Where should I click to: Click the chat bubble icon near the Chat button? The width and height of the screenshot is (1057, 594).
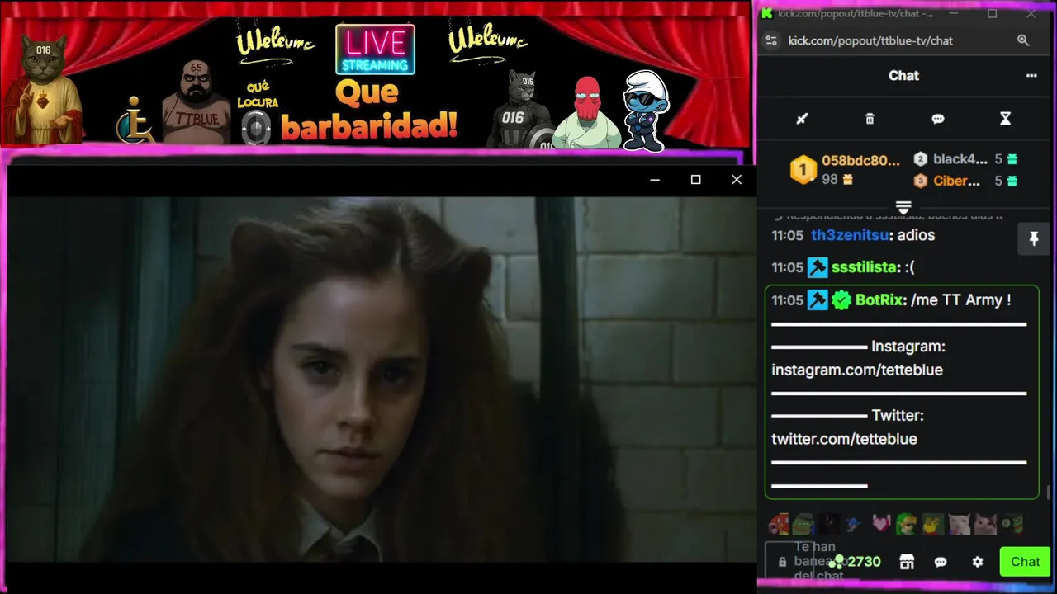tap(941, 562)
